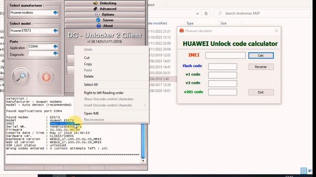The height and width of the screenshot is (177, 316).
Task: Click the Huawei E5573 model field
Action: click(32, 30)
